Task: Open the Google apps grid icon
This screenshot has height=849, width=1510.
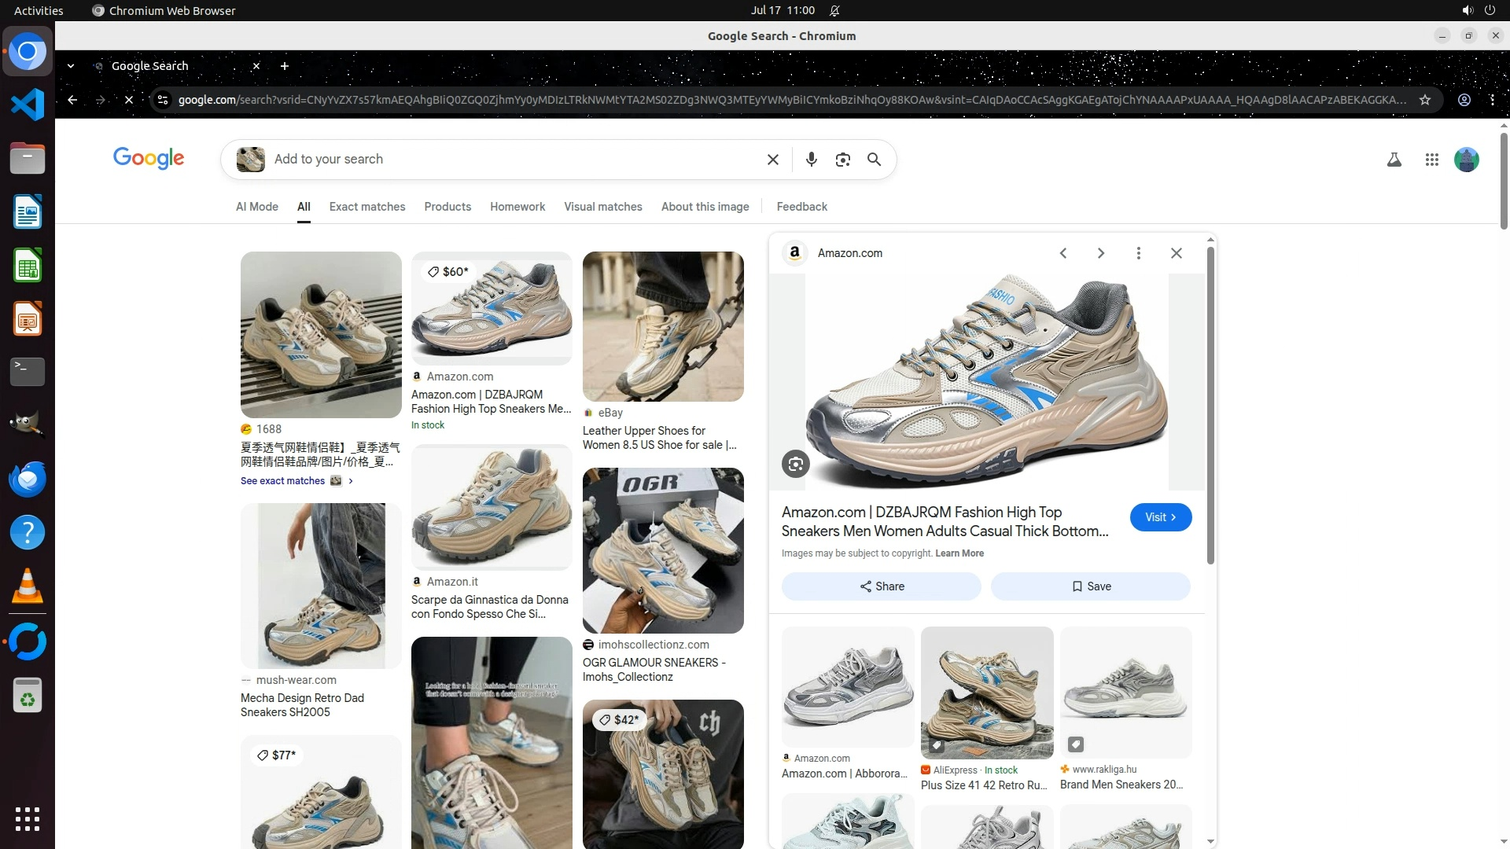Action: tap(1431, 160)
